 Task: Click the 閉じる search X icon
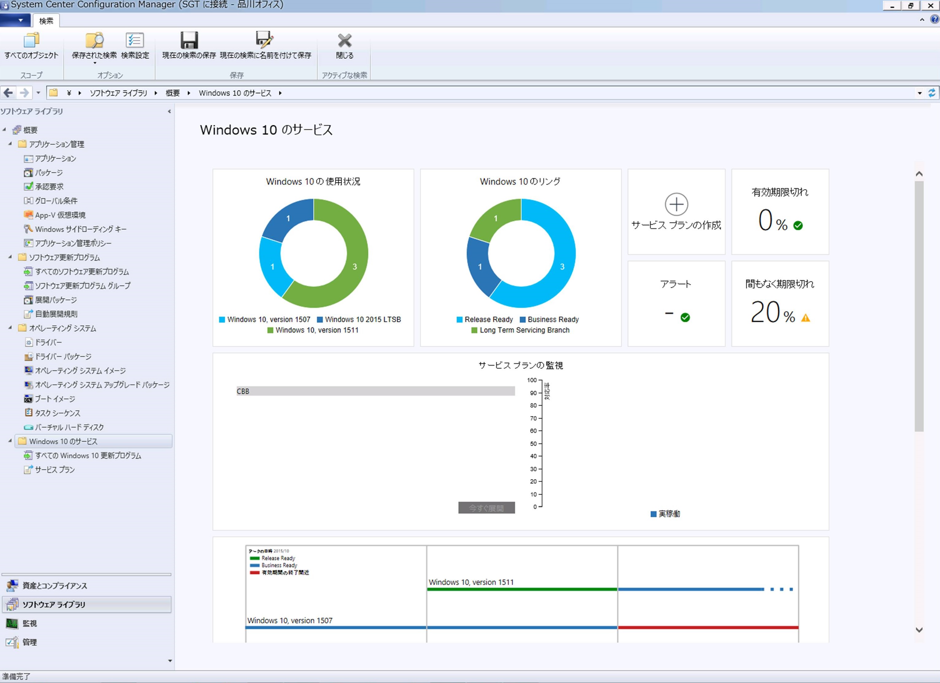pos(345,40)
